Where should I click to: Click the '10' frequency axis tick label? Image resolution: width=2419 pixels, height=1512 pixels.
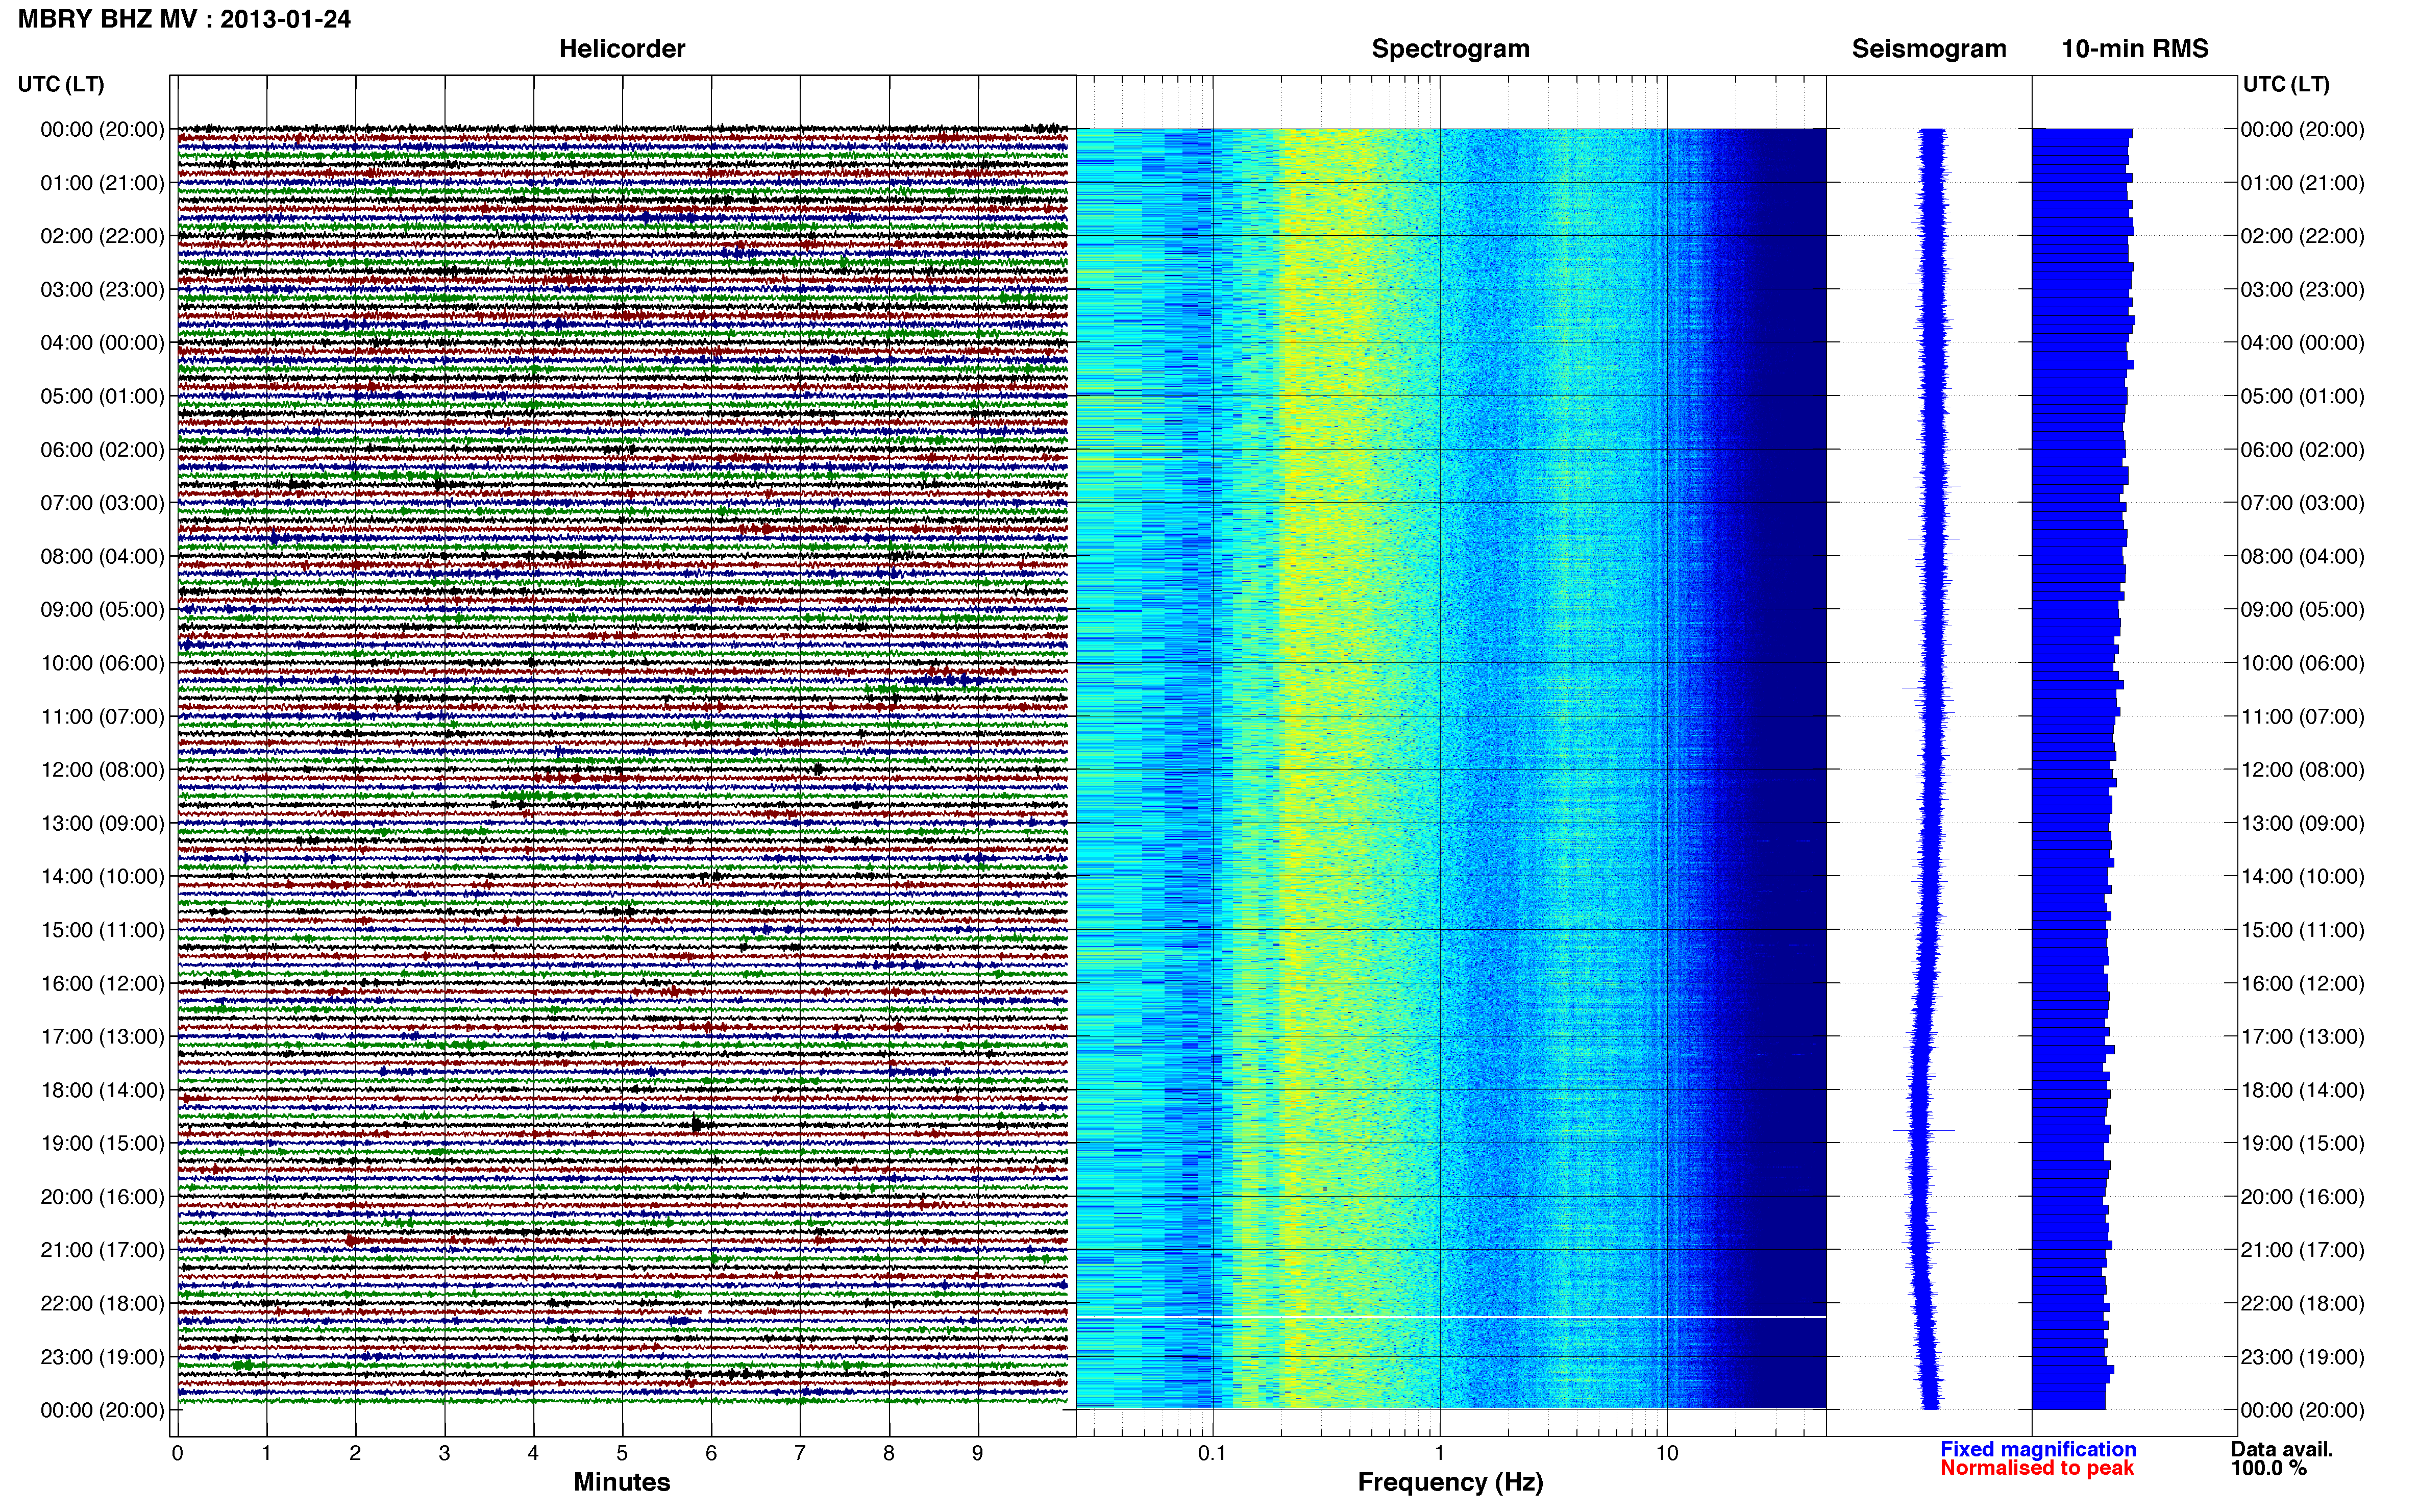tap(1666, 1454)
